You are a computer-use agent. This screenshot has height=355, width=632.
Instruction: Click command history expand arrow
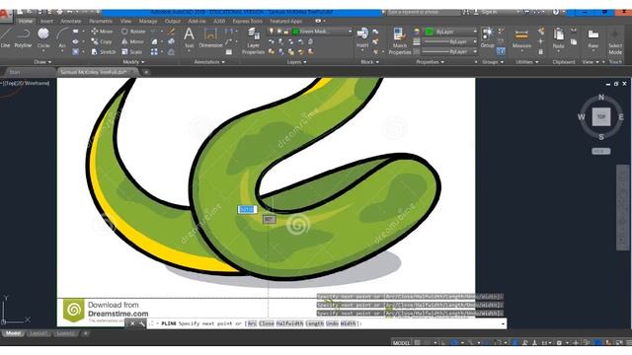[503, 323]
